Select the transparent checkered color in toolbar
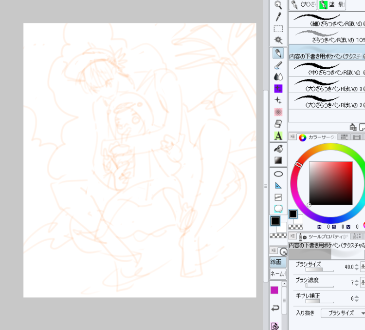The width and height of the screenshot is (365, 330). tap(278, 236)
